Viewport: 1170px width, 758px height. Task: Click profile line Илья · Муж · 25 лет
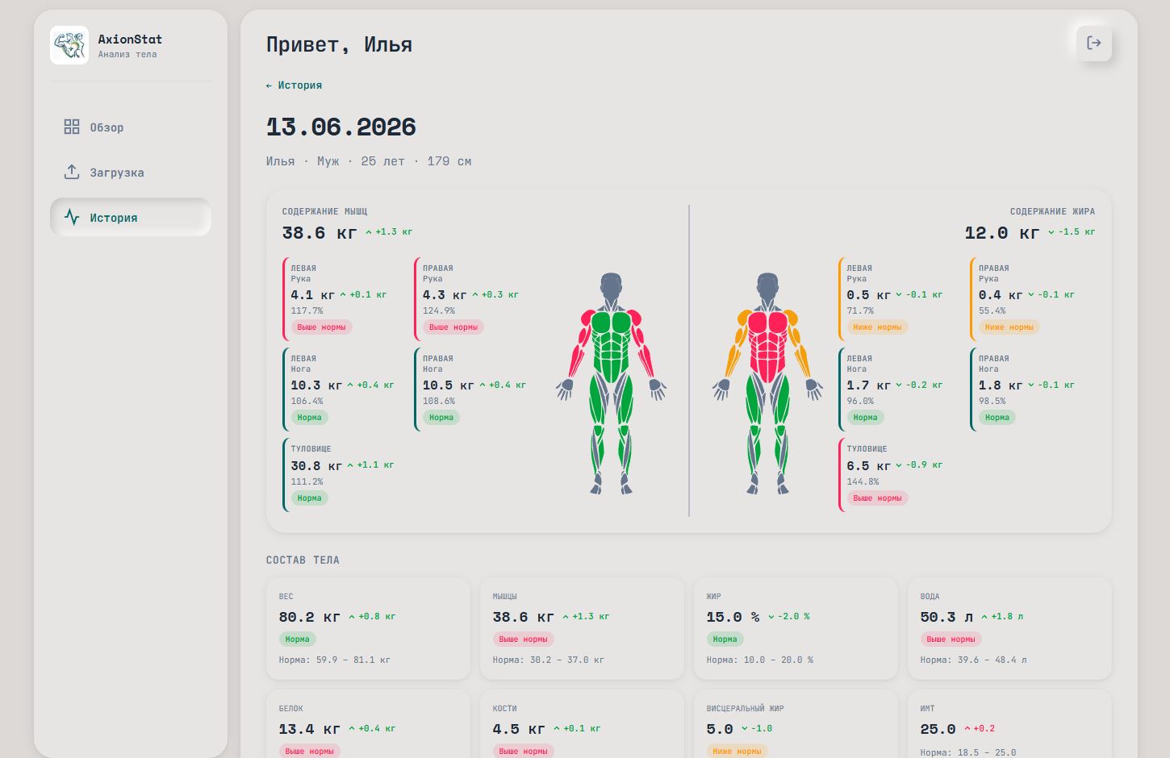point(369,161)
